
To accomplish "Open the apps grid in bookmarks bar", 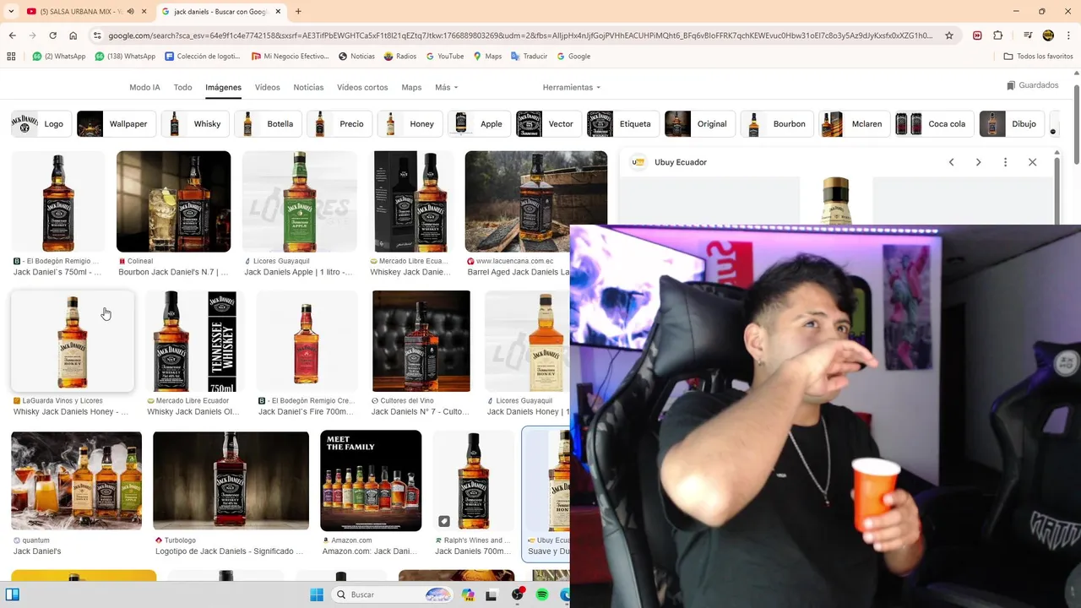I will click(x=11, y=56).
